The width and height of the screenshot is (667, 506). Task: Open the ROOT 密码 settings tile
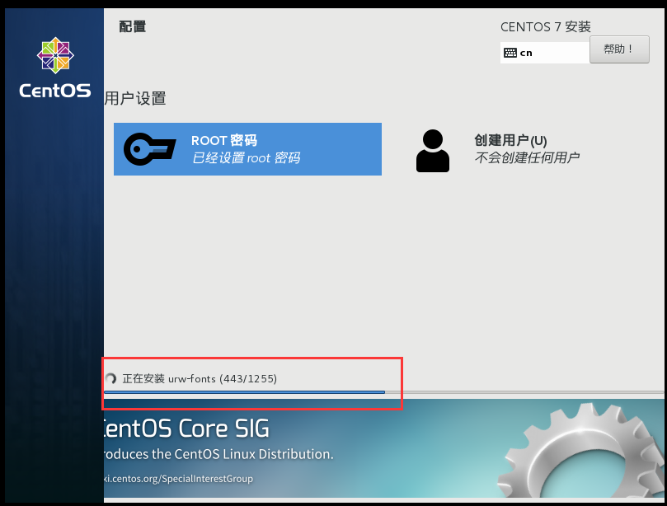247,149
